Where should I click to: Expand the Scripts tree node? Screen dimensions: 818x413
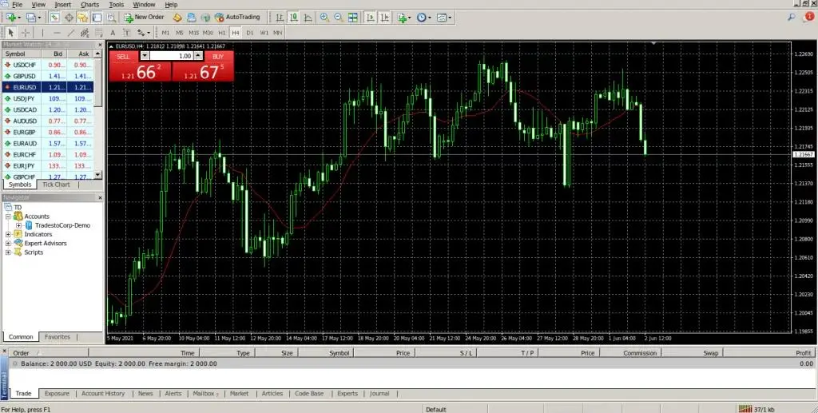[x=8, y=252]
